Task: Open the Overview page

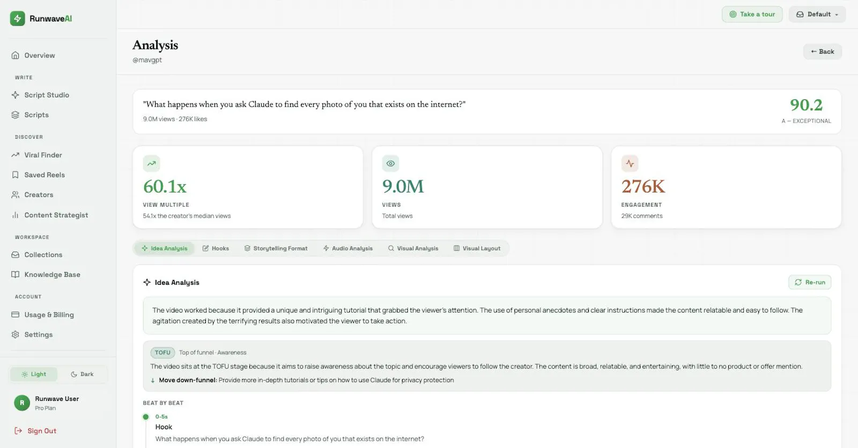Action: [58, 56]
